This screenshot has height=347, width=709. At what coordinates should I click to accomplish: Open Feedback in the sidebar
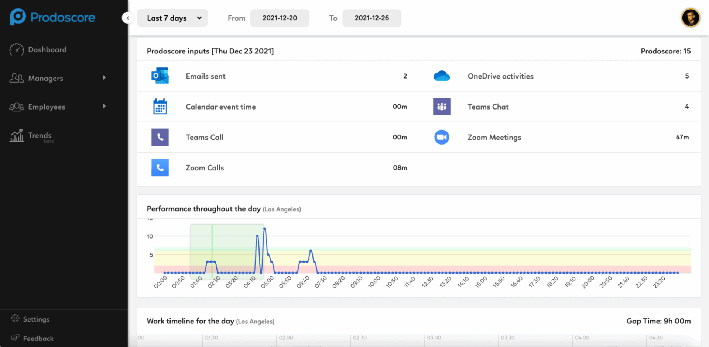coord(38,339)
